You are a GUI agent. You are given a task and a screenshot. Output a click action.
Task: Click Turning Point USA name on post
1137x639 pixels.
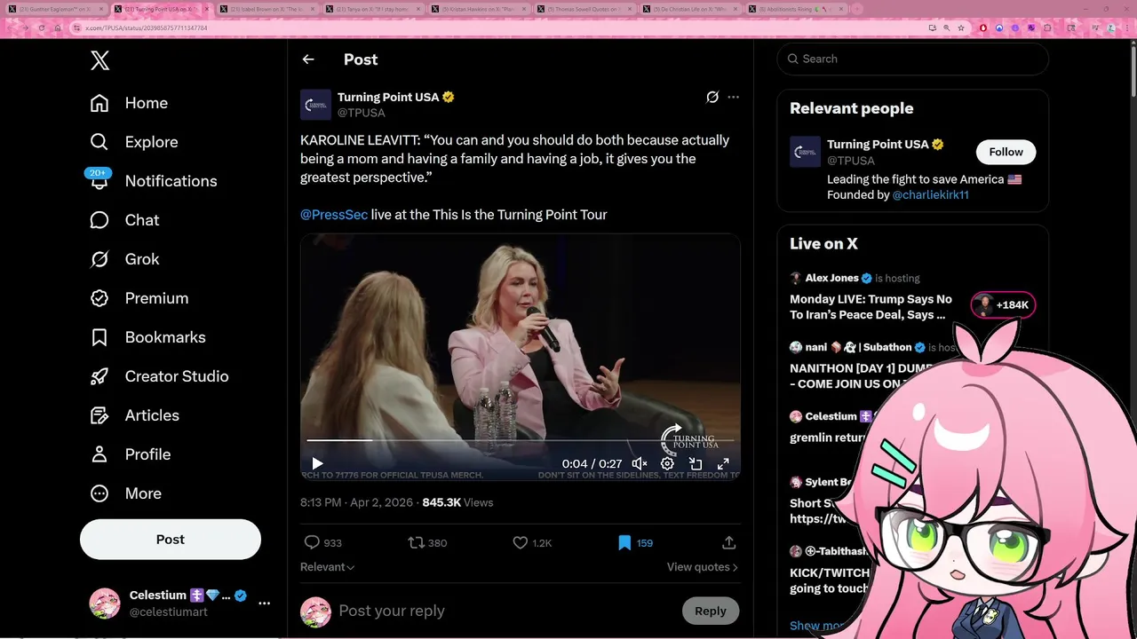pos(388,97)
